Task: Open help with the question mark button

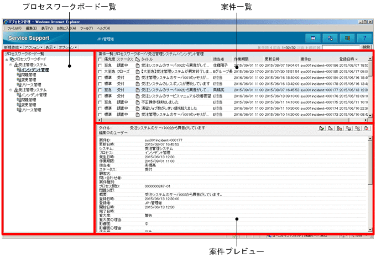Action: click(364, 38)
